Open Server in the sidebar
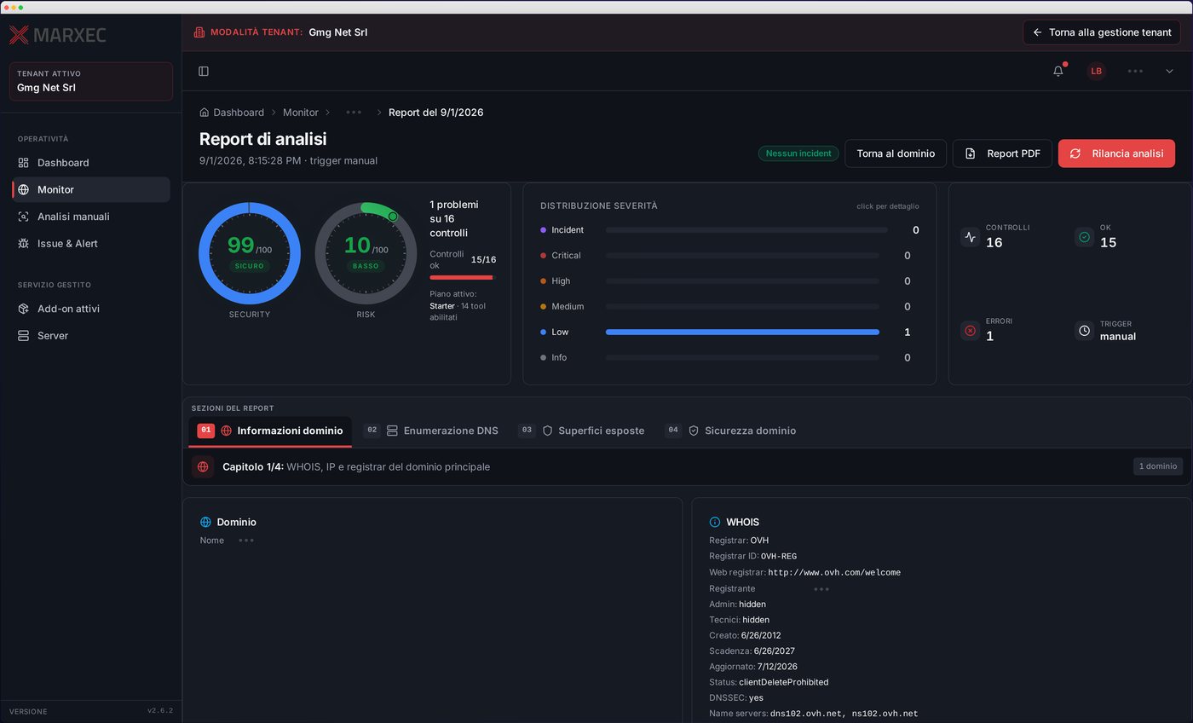1193x723 pixels. [x=91, y=336]
